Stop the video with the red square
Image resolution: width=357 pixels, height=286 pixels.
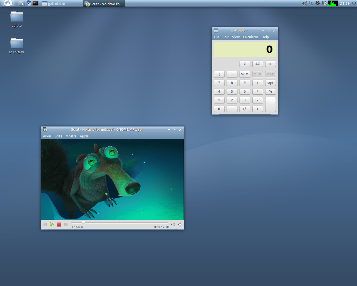tap(59, 224)
